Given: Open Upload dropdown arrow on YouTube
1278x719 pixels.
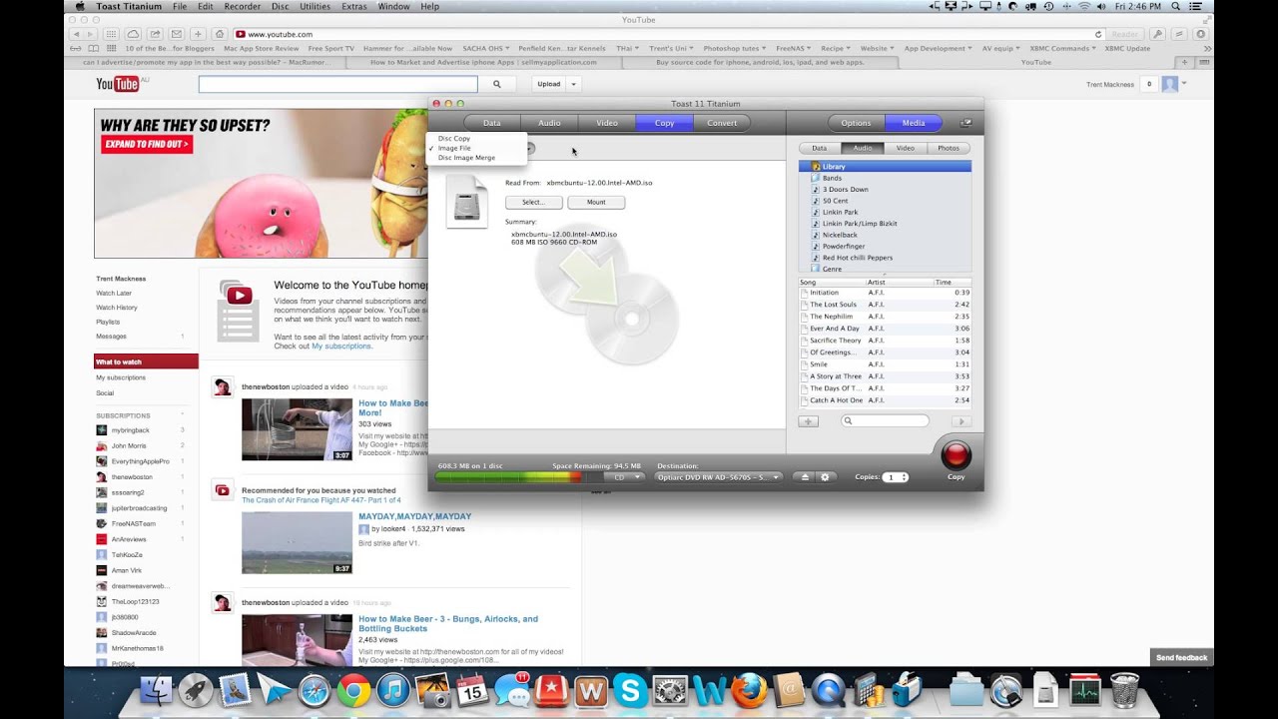Looking at the screenshot, I should pyautogui.click(x=574, y=84).
